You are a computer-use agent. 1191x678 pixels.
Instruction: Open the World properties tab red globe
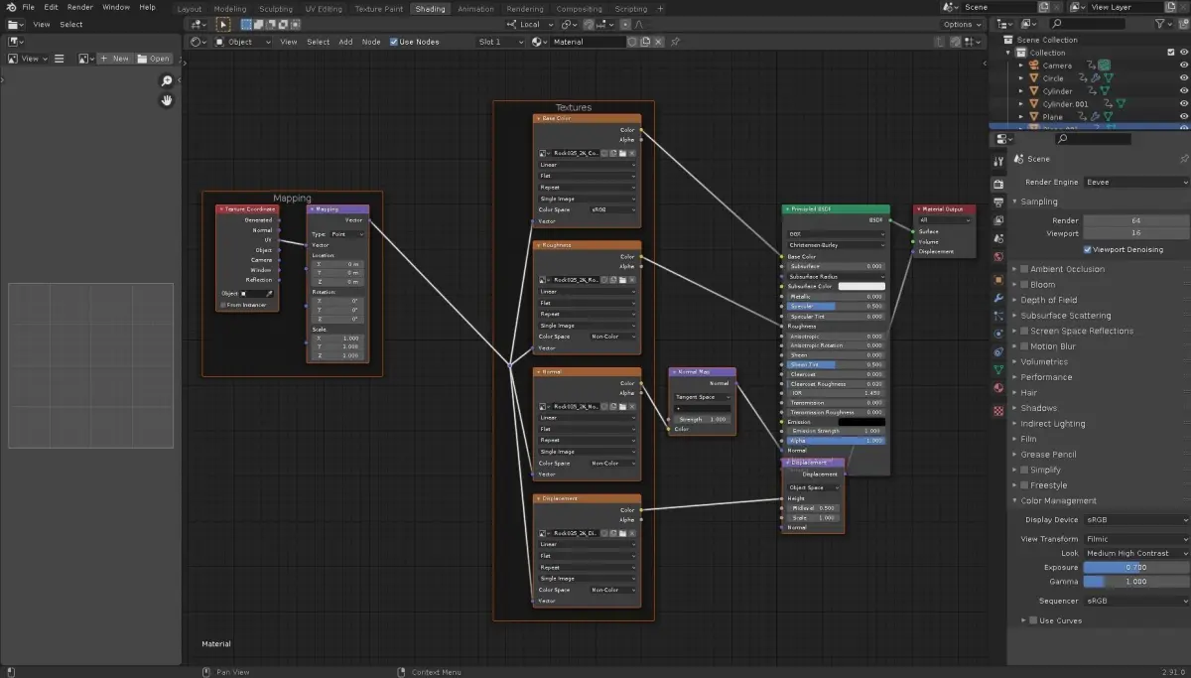(x=998, y=256)
